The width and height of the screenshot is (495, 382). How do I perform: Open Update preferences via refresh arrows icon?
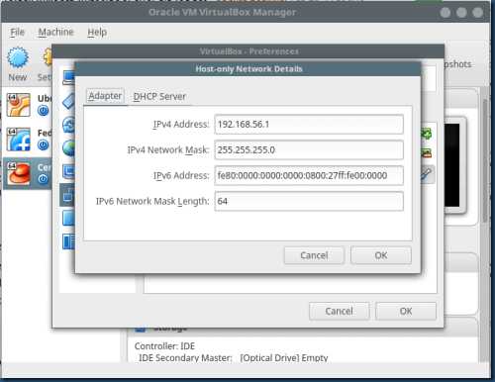click(x=68, y=125)
